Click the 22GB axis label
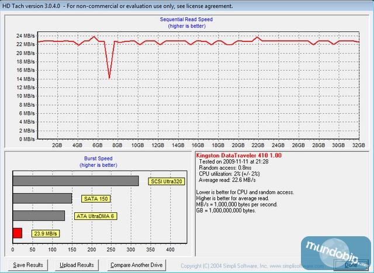The height and width of the screenshot is (273, 374). pyautogui.click(x=258, y=145)
